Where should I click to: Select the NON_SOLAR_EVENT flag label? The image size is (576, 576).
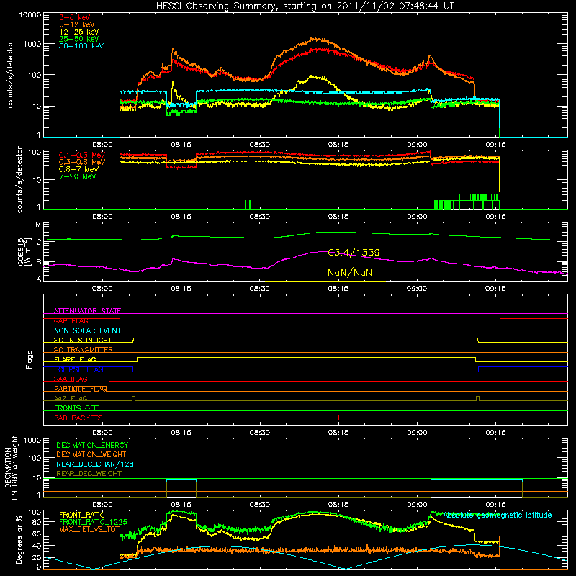pos(87,330)
